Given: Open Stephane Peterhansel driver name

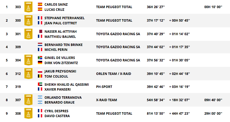Looking at the screenshot, I should tap(65, 18).
